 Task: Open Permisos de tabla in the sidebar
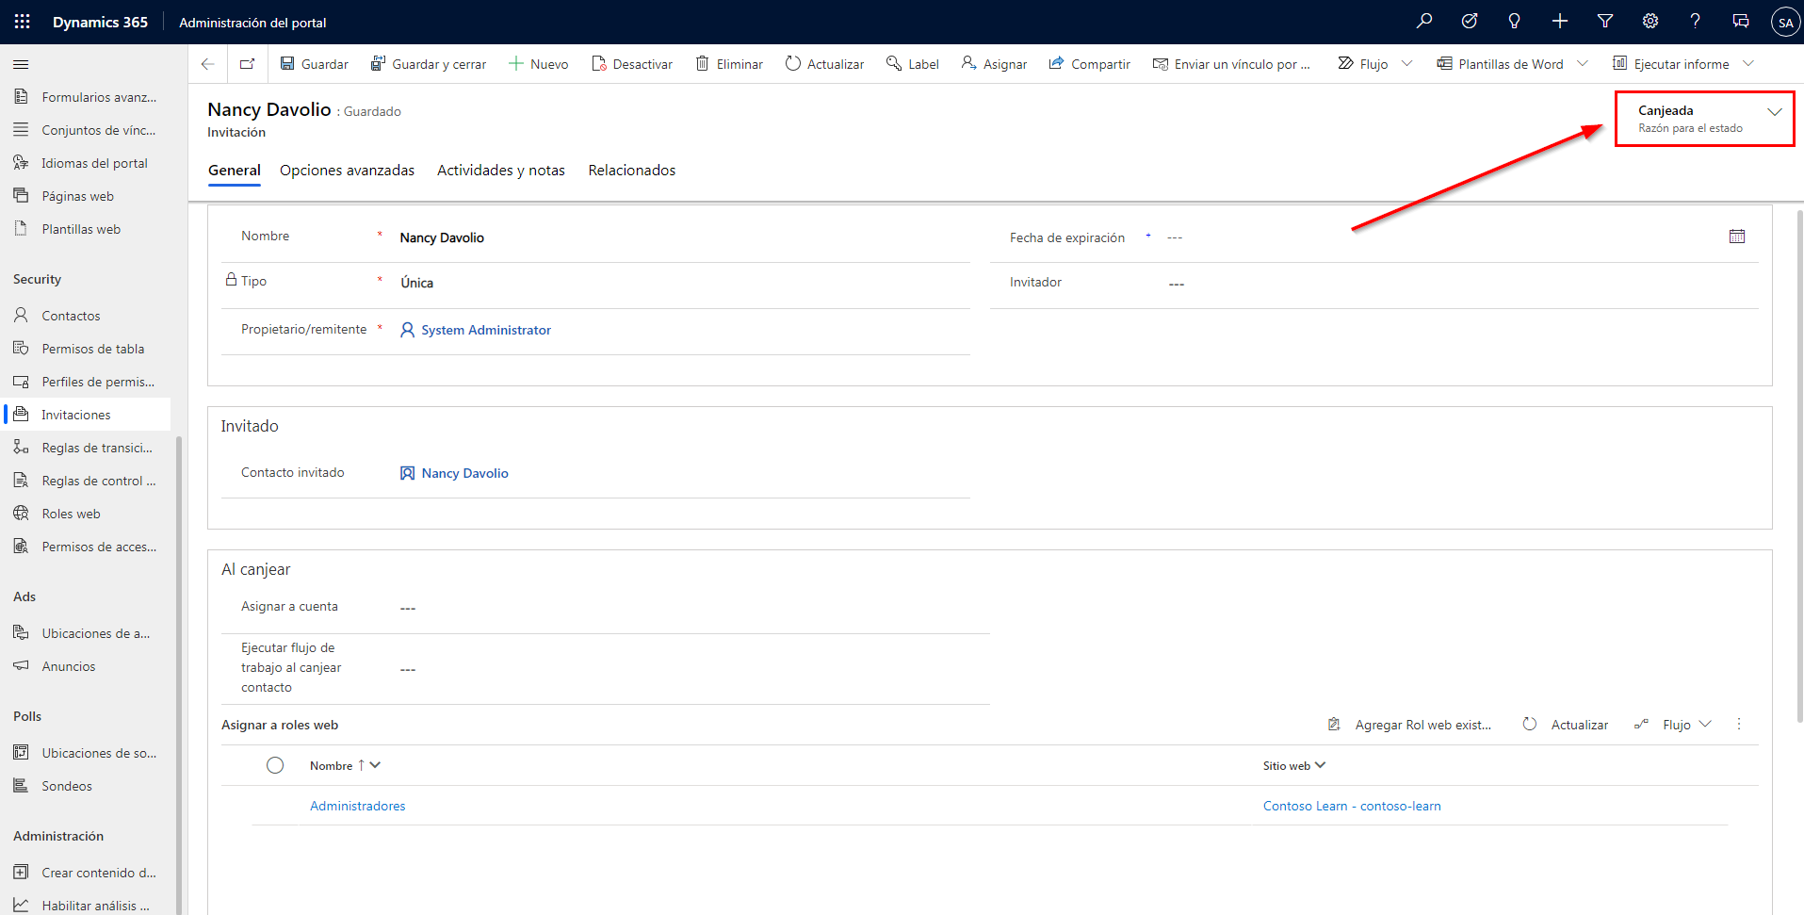[x=87, y=349]
